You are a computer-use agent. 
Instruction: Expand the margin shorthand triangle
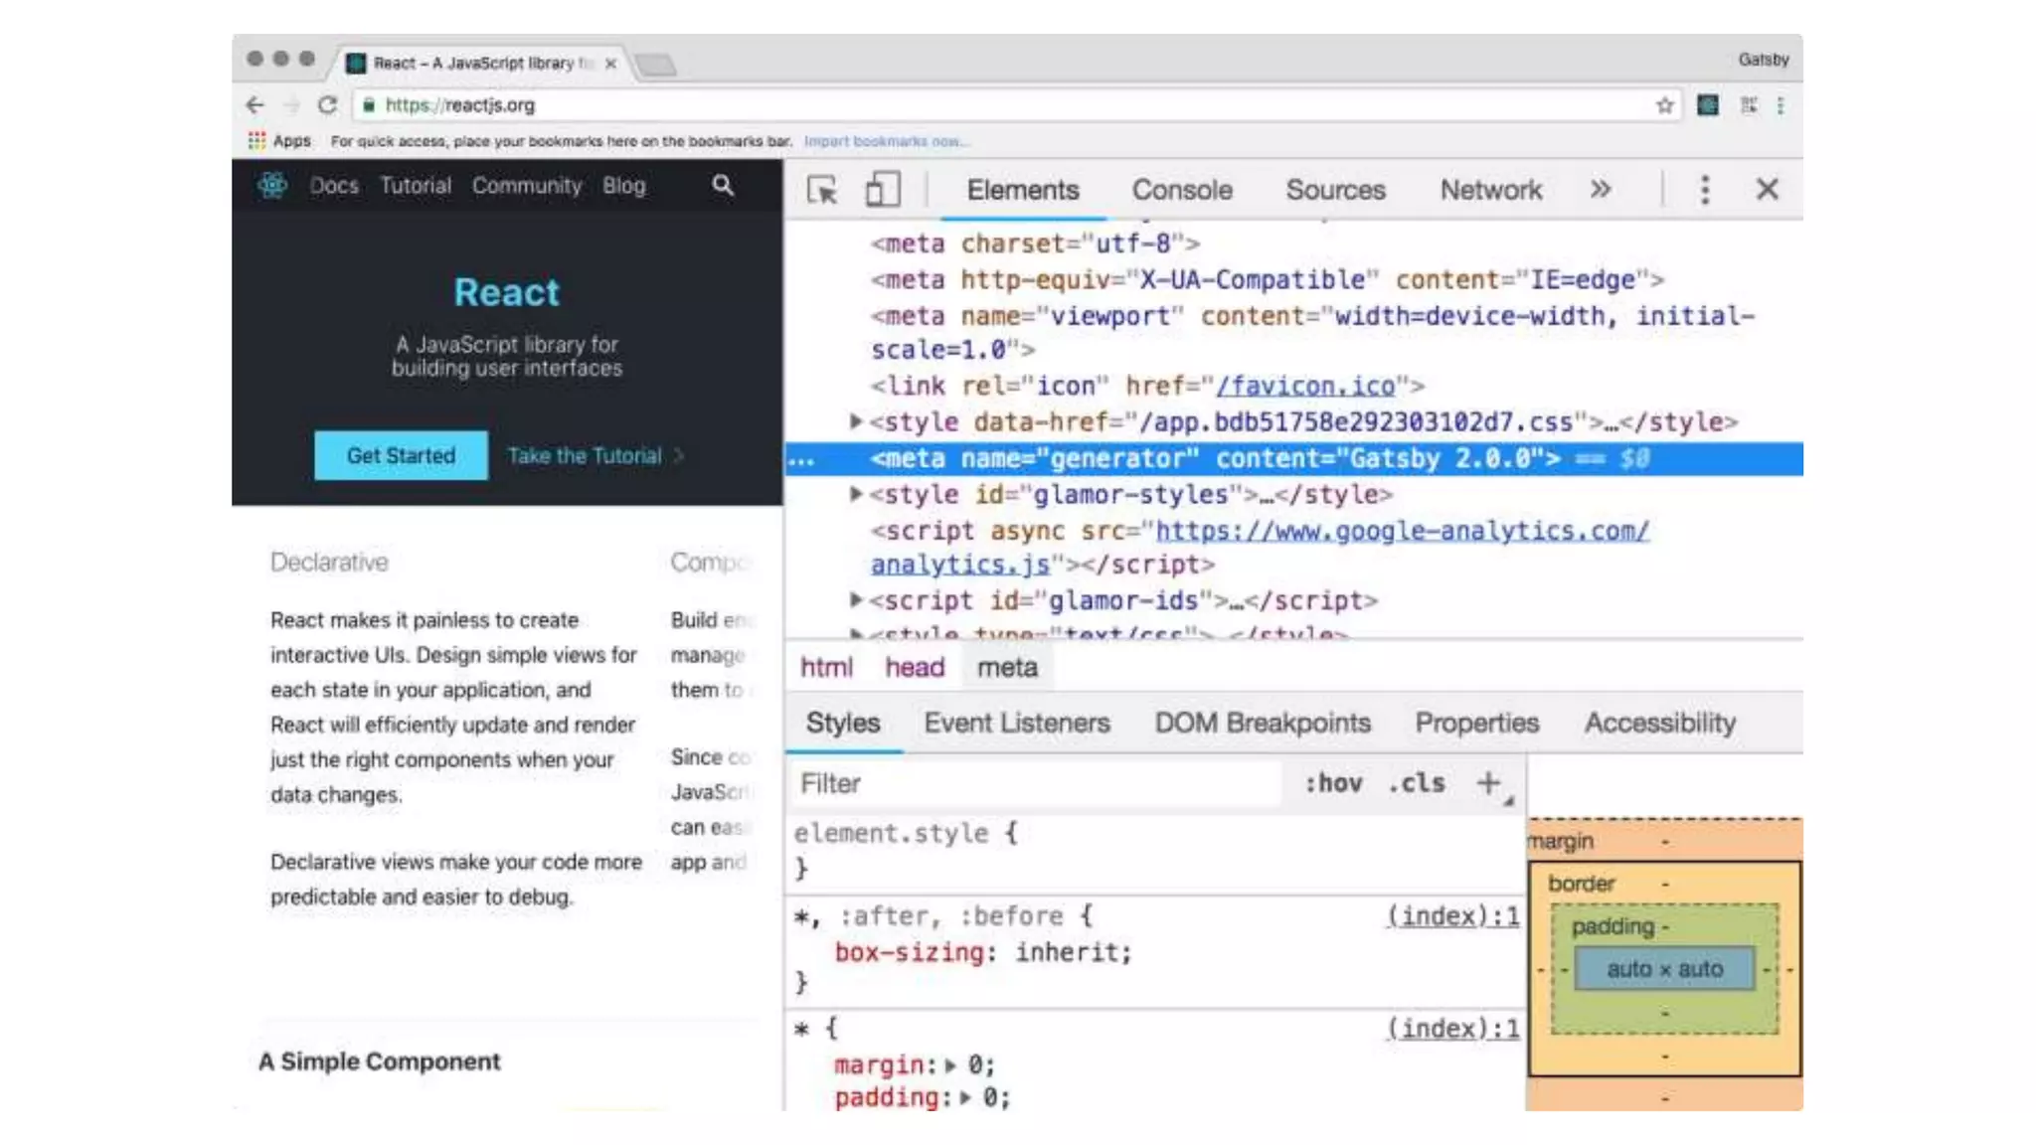tap(950, 1065)
